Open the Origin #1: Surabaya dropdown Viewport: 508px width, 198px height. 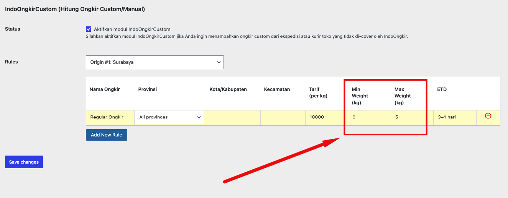(155, 62)
